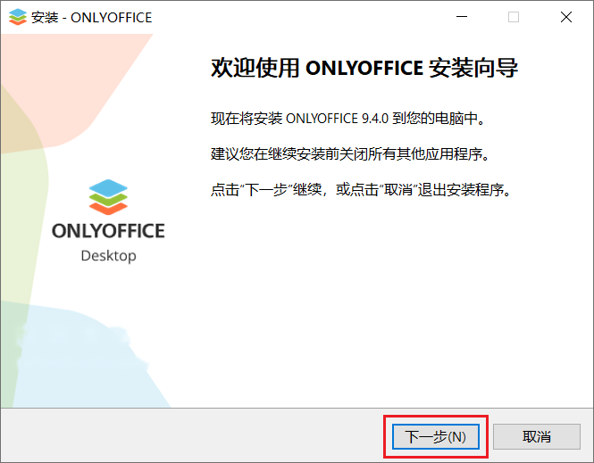
Task: Click the ONLYOFFICE icon in the title bar
Action: tap(18, 17)
